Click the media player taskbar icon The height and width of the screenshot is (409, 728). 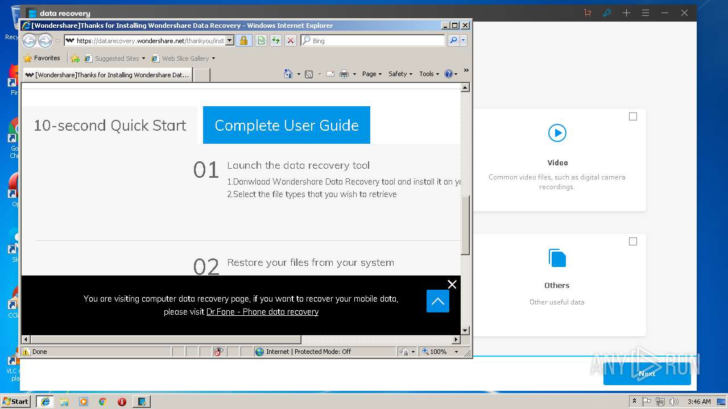(x=84, y=401)
